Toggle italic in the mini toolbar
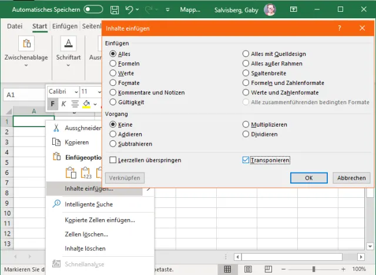This screenshot has height=275, width=376. [x=63, y=104]
